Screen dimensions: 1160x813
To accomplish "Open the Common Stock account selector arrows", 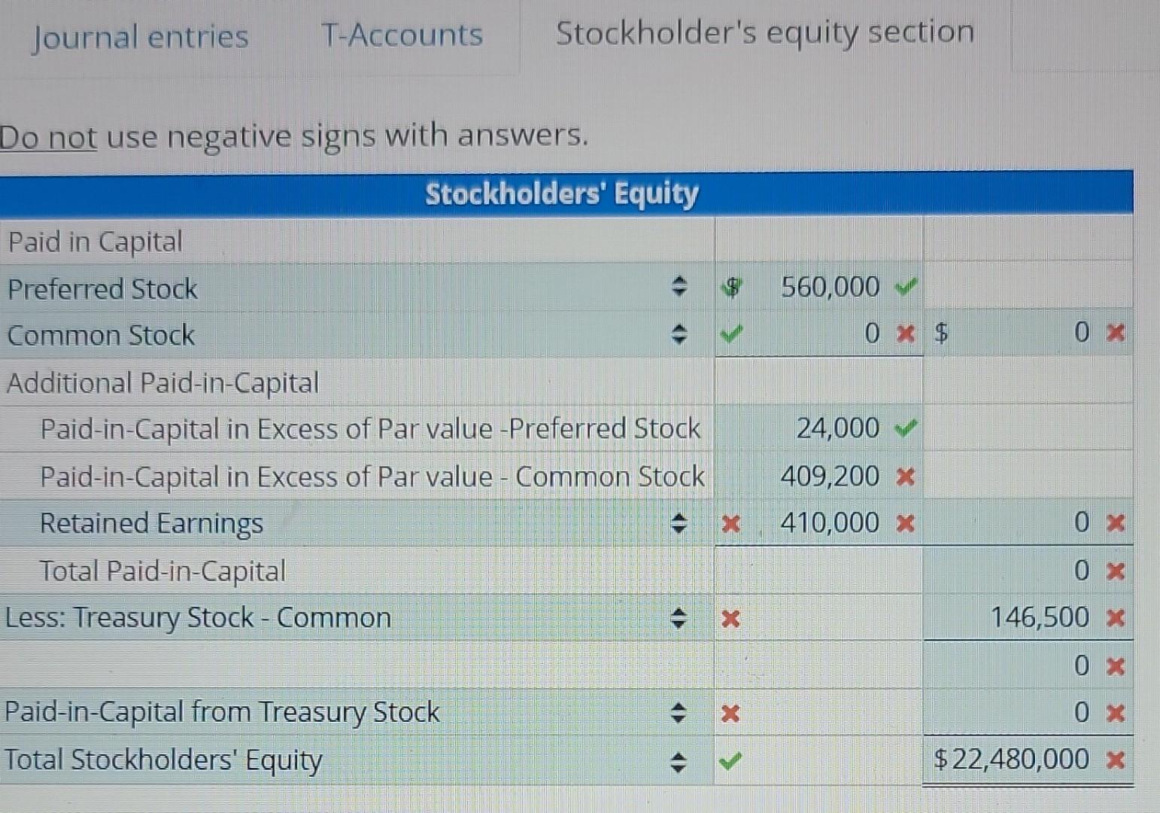I will click(678, 333).
